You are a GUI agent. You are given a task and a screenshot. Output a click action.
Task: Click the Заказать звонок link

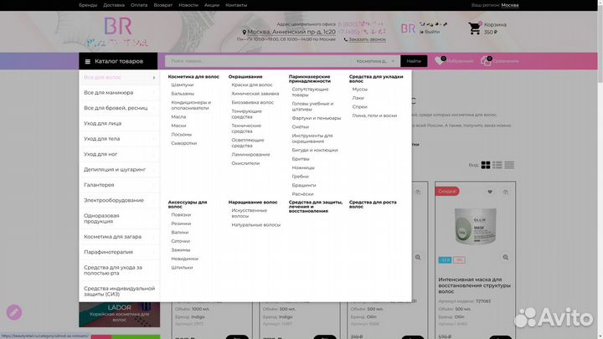(x=367, y=39)
